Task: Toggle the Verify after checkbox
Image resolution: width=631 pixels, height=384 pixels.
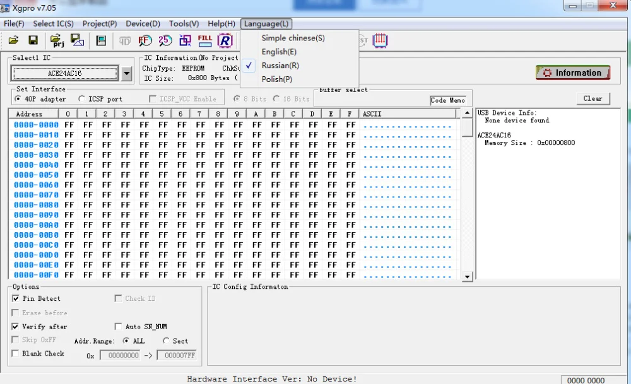Action: pos(15,327)
